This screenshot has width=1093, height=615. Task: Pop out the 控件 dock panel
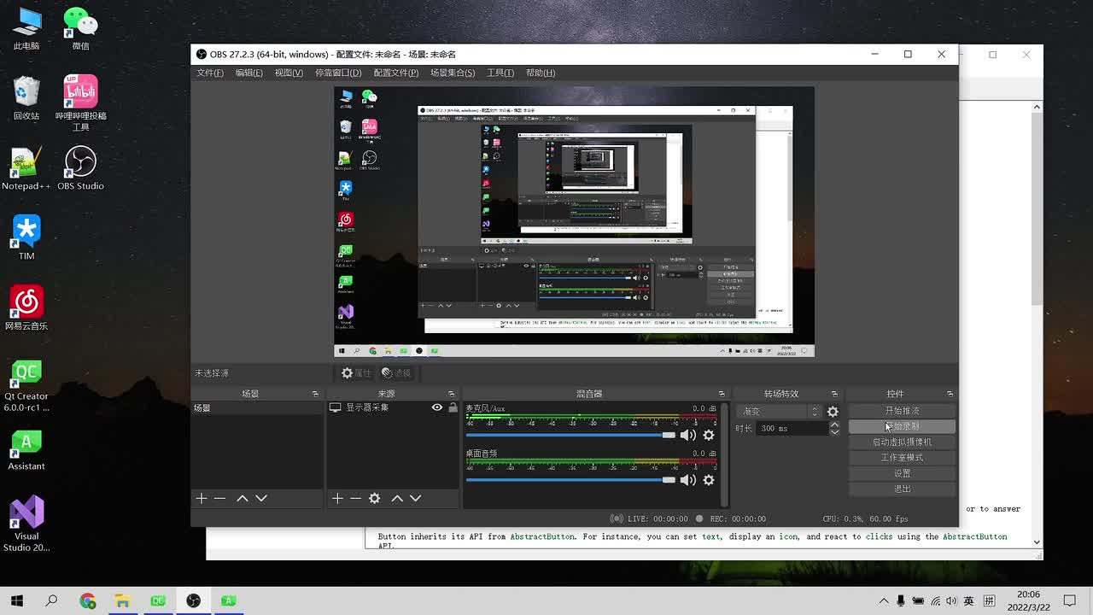[950, 394]
